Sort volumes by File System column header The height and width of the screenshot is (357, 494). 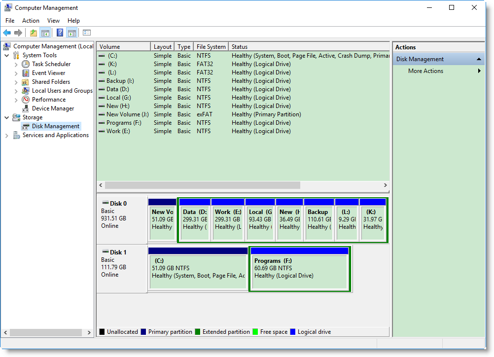coord(211,47)
